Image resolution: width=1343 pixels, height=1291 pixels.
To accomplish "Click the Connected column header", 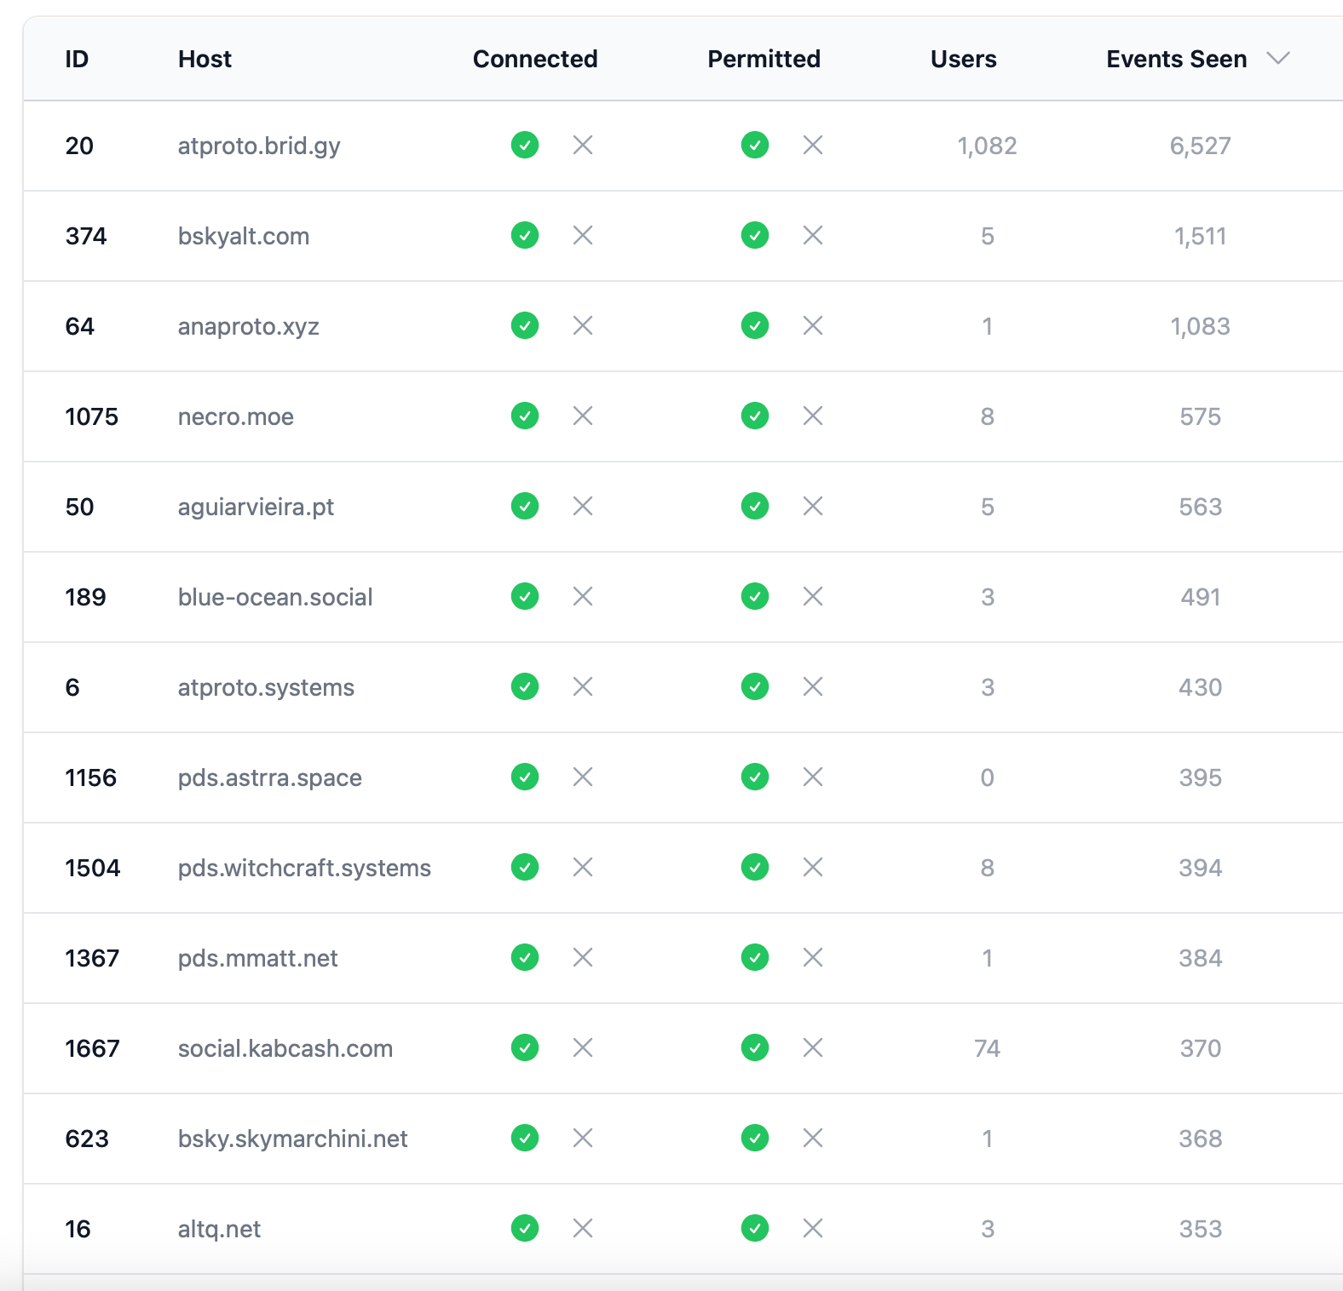I will 535,59.
